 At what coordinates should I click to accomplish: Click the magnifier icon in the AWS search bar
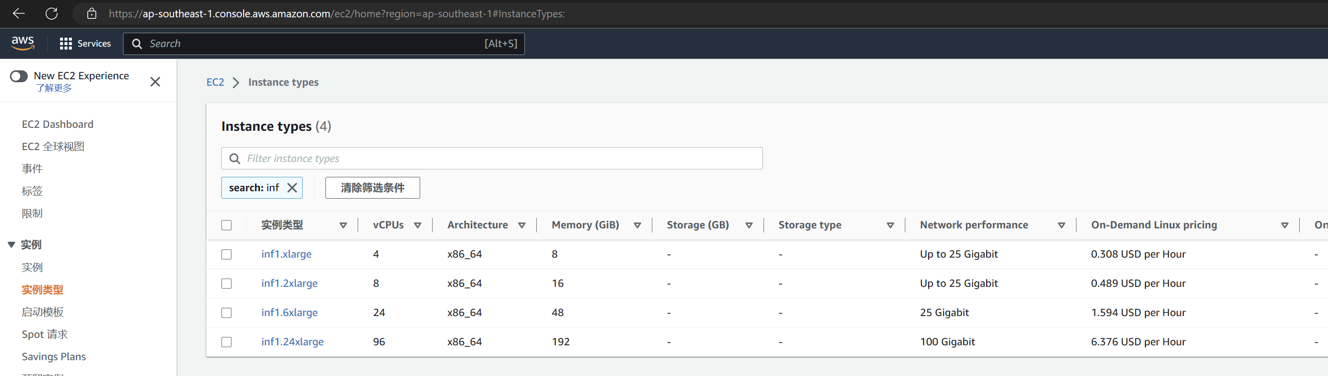137,44
